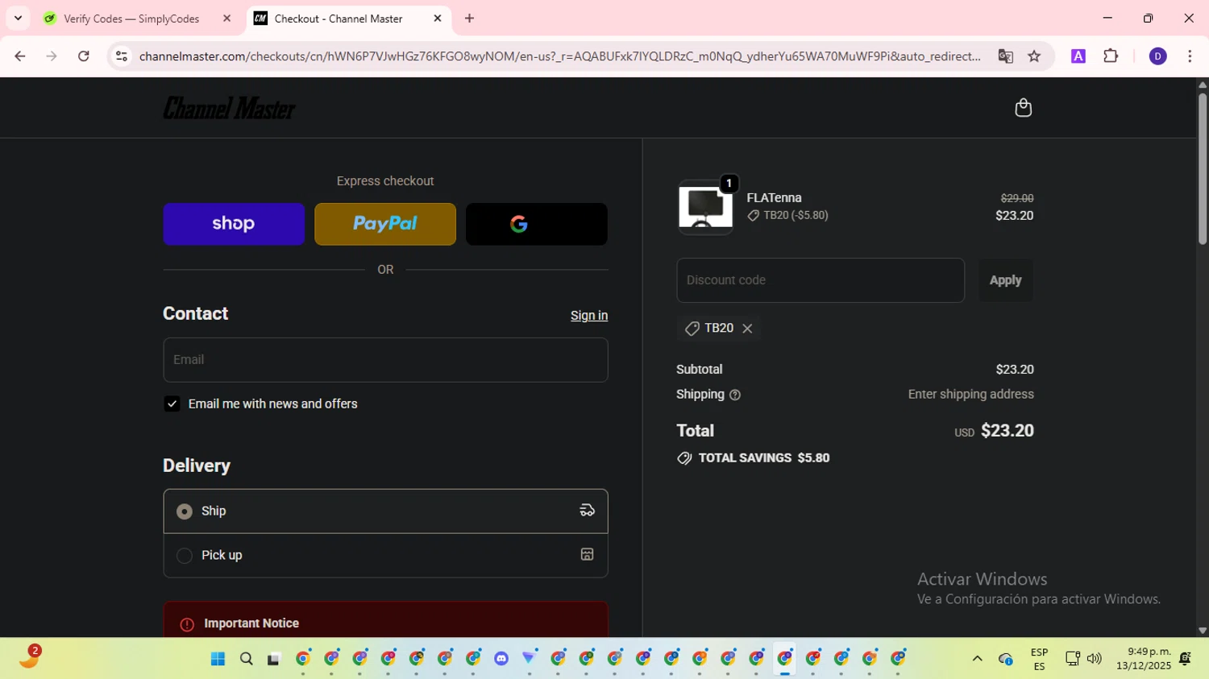Open Chrome three-dot menu

(1190, 56)
